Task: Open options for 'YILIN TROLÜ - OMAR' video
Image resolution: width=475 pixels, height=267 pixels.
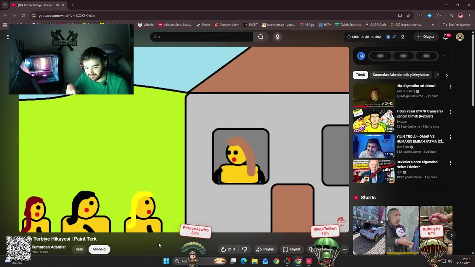Action: [x=451, y=137]
